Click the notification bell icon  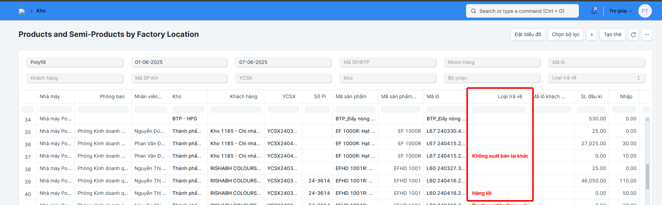(594, 11)
